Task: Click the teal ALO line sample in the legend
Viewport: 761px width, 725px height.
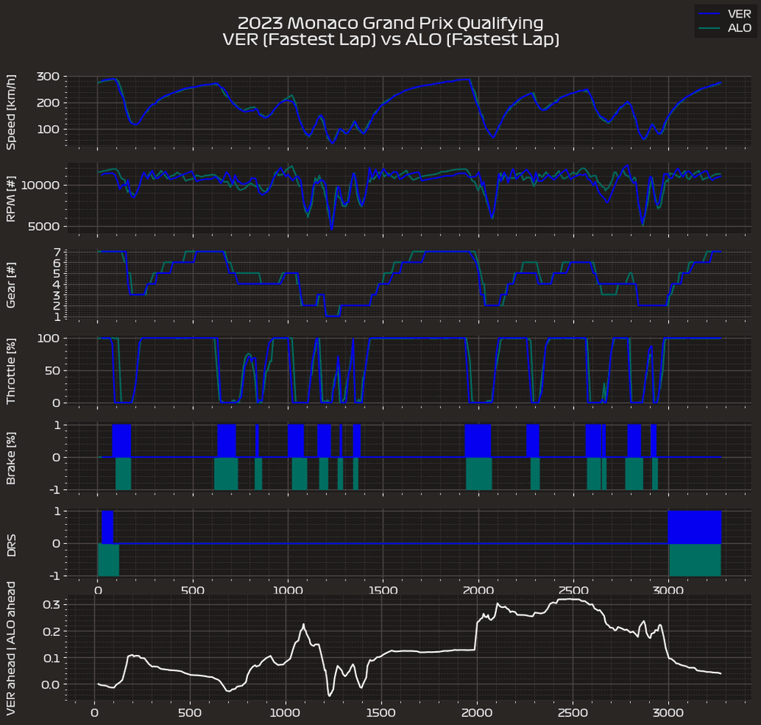Action: [709, 28]
